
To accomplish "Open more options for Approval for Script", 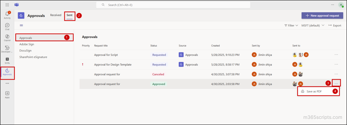I will [x=336, y=55].
